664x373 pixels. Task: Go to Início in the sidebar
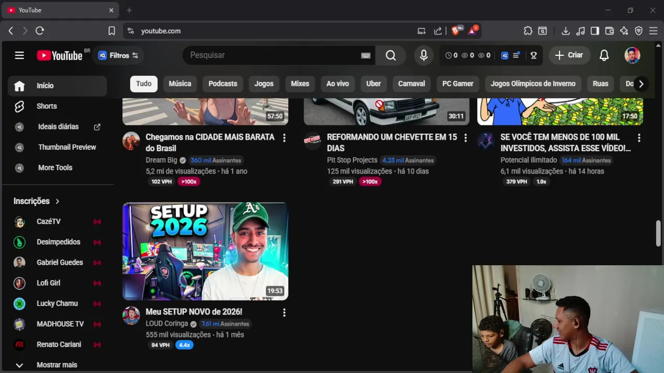point(57,86)
